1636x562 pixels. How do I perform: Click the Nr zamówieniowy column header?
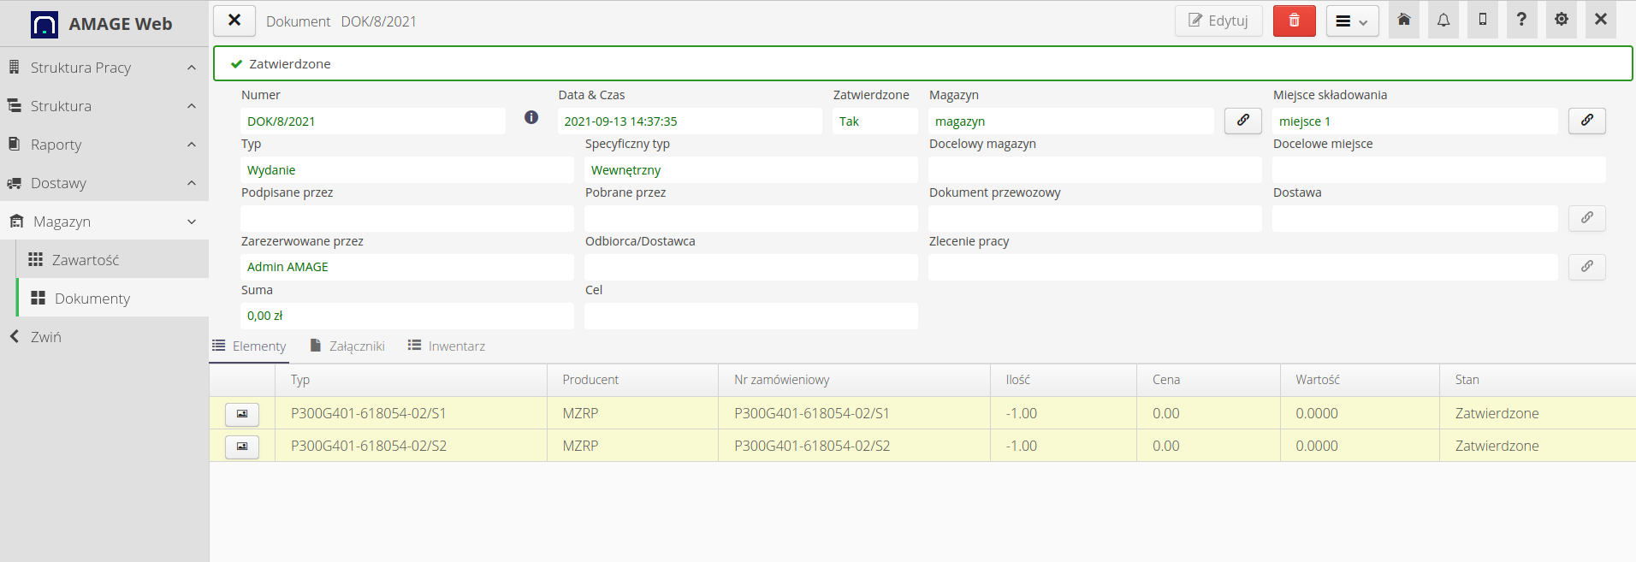pos(854,380)
